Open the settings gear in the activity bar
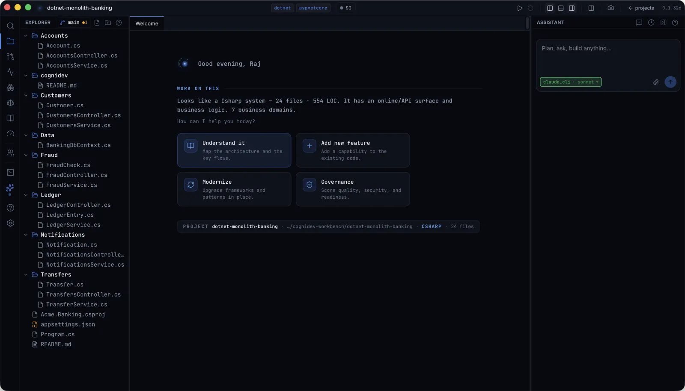The image size is (685, 391). pos(10,223)
